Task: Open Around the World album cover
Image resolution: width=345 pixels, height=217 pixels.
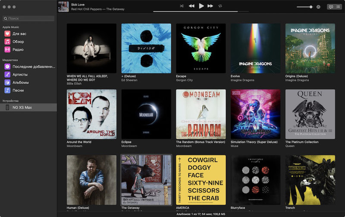Action: tap(91, 114)
